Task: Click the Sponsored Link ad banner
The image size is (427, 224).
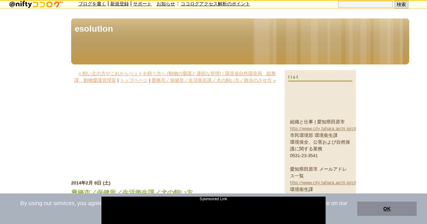Action: pyautogui.click(x=213, y=210)
